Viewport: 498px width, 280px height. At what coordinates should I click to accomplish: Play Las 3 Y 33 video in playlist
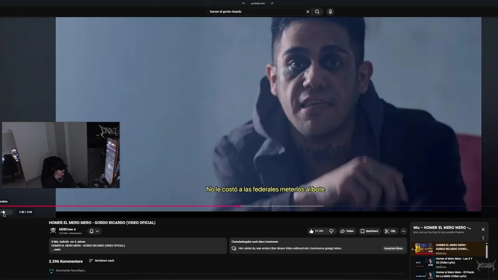click(447, 262)
